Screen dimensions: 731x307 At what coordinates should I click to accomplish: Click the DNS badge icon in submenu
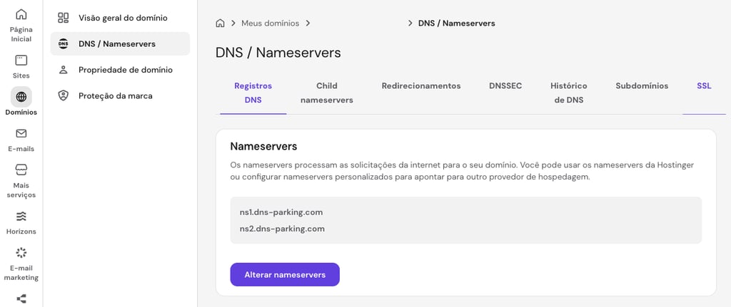[x=63, y=43]
